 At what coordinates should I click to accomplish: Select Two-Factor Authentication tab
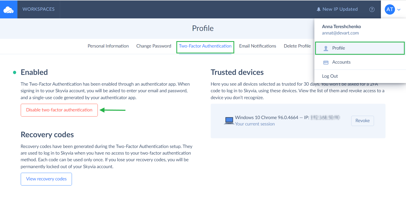coord(205,46)
